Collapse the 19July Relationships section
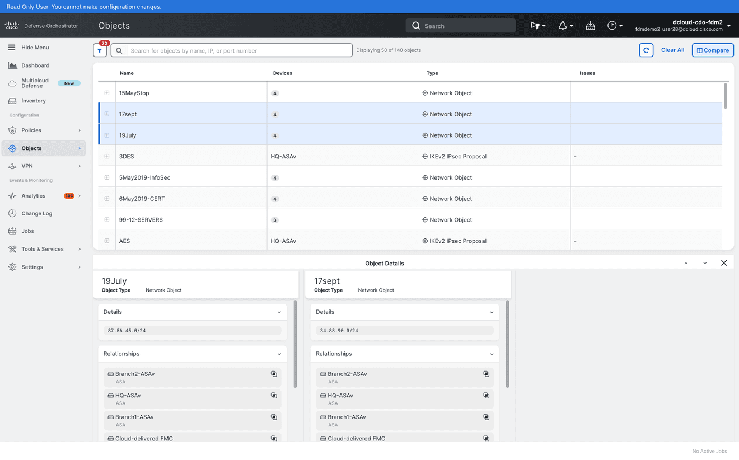The height and width of the screenshot is (460, 739). [279, 354]
